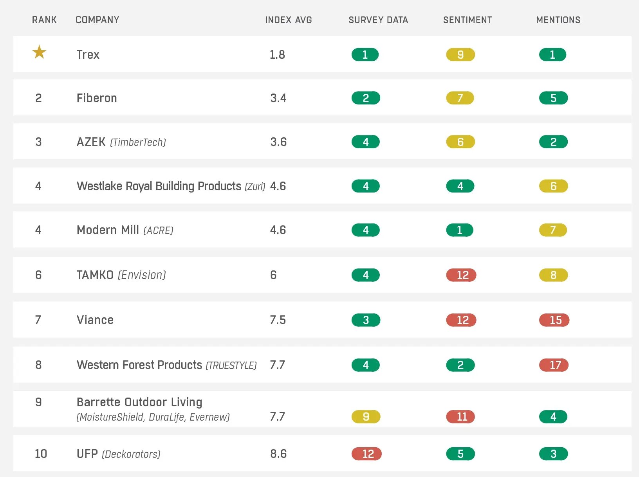The height and width of the screenshot is (477, 639).
Task: Click UFP's red survey data badge 12
Action: 366,454
